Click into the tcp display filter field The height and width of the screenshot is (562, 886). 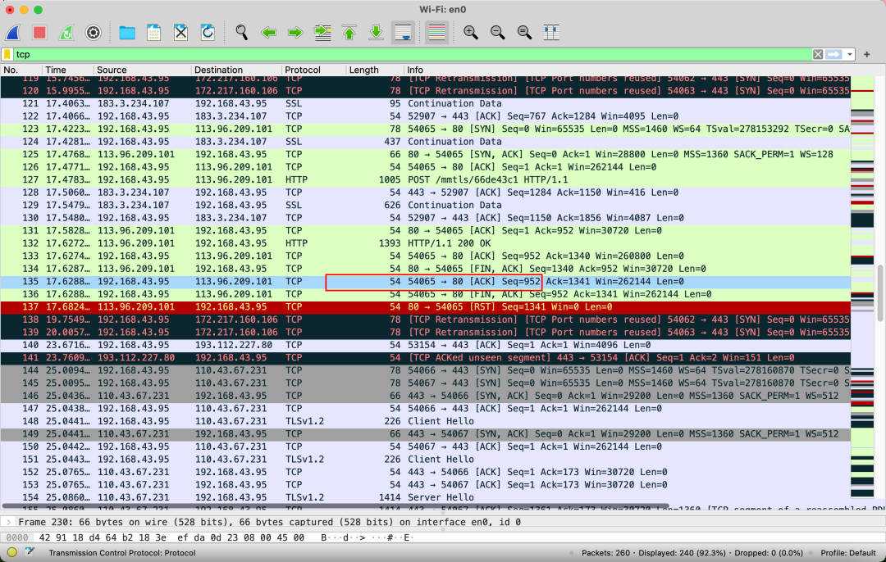(413, 54)
